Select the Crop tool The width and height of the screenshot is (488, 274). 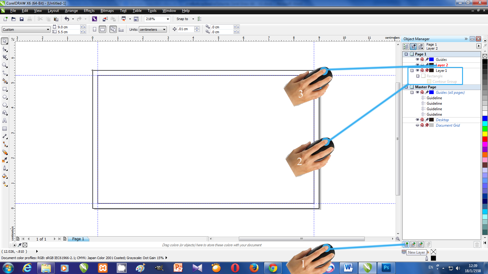click(x=5, y=57)
